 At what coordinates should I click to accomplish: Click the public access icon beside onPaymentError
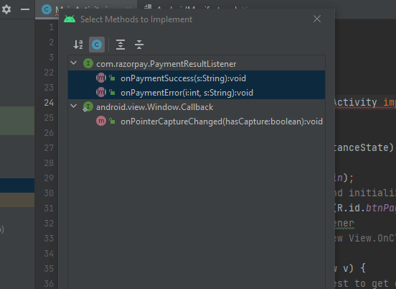pyautogui.click(x=112, y=92)
